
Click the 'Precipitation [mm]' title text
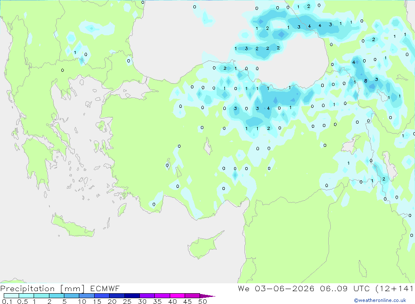(x=43, y=289)
